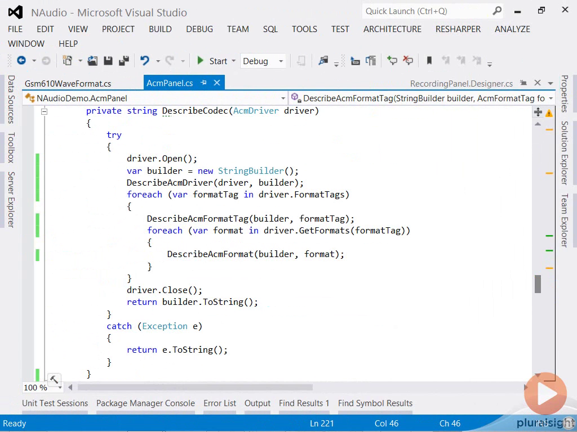Open the HELP menu
Screen dimensions: 577x432
[x=68, y=44]
